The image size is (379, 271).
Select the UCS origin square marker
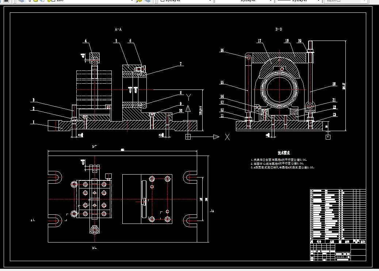188,137
